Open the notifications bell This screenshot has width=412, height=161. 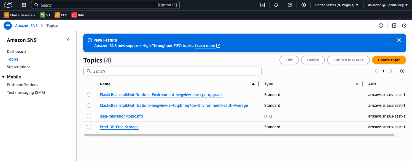(x=276, y=5)
